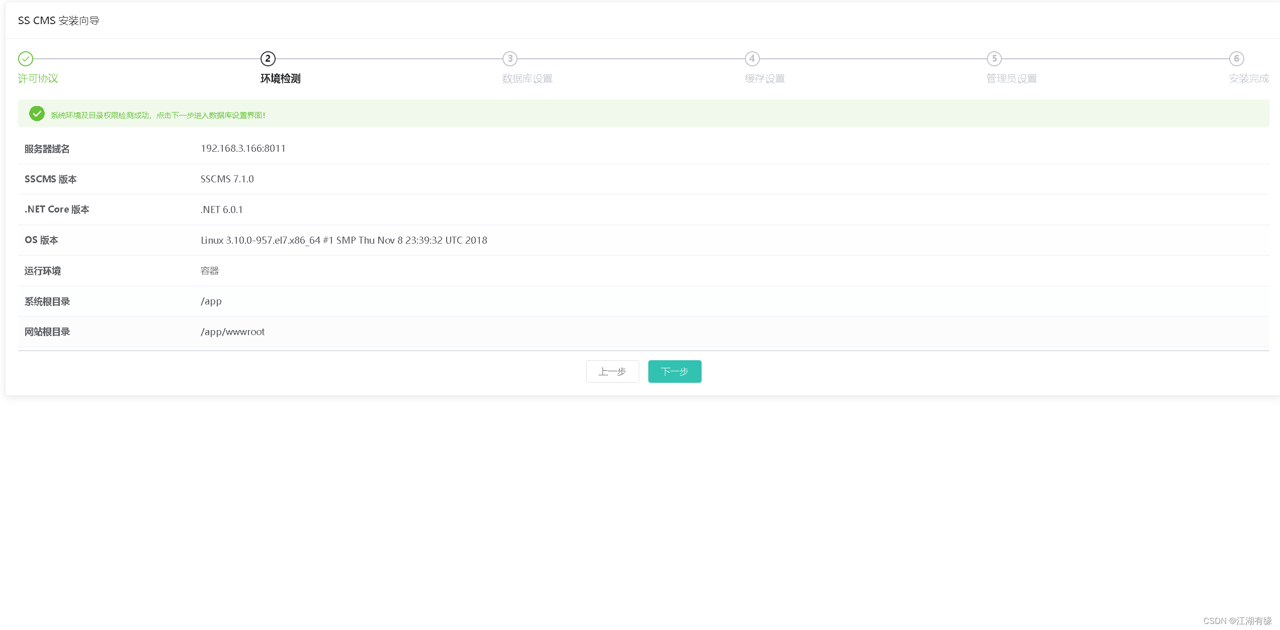The width and height of the screenshot is (1280, 630).
Task: Click the value 容器
Action: (210, 271)
